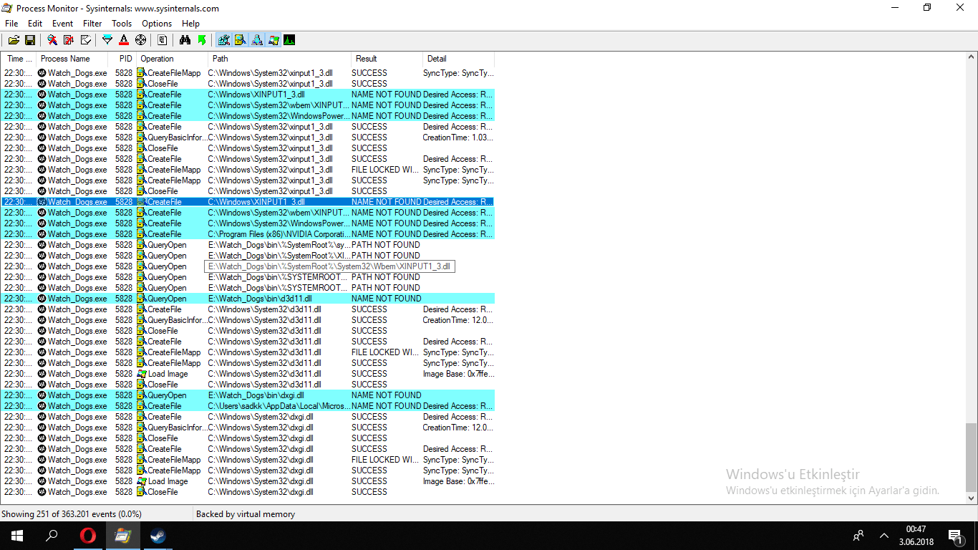Click the Path column header

click(x=279, y=59)
